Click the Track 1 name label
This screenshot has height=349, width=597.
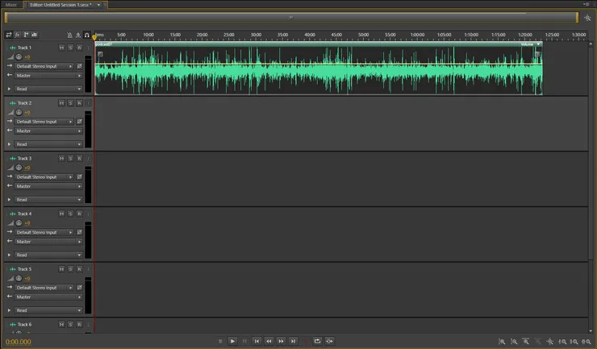24,48
